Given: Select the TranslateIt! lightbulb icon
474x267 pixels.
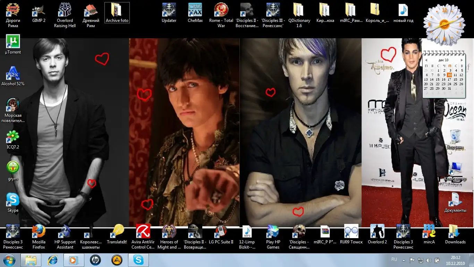Looking at the screenshot, I should coord(117,232).
